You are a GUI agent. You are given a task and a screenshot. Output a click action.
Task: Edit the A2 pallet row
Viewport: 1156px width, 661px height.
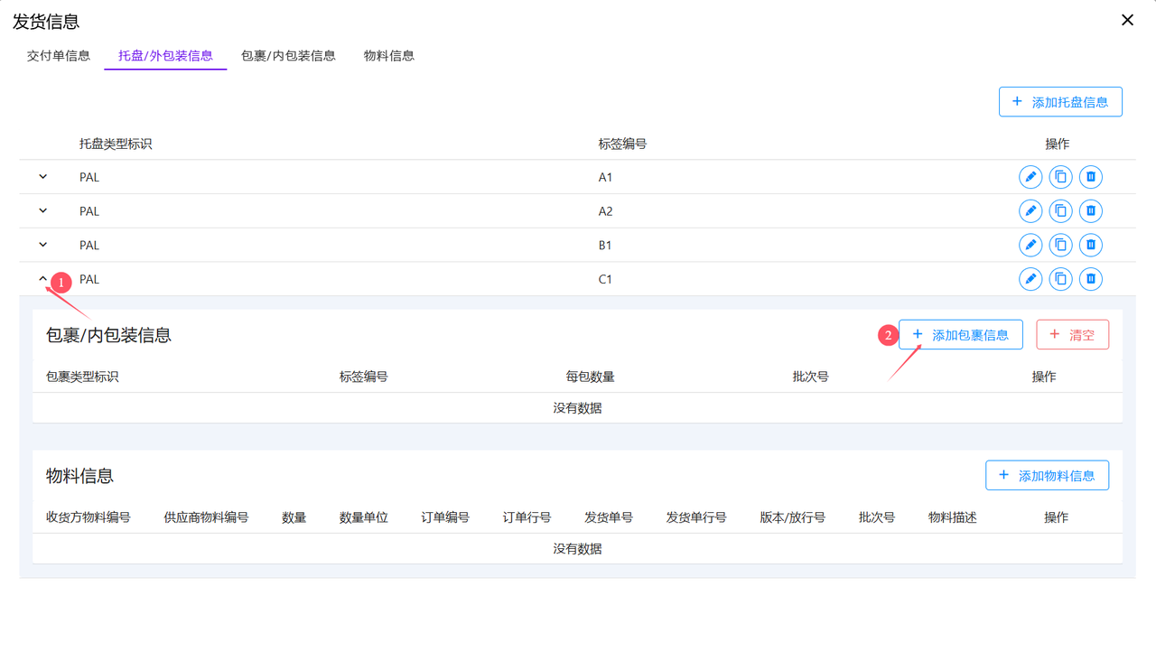click(1030, 211)
